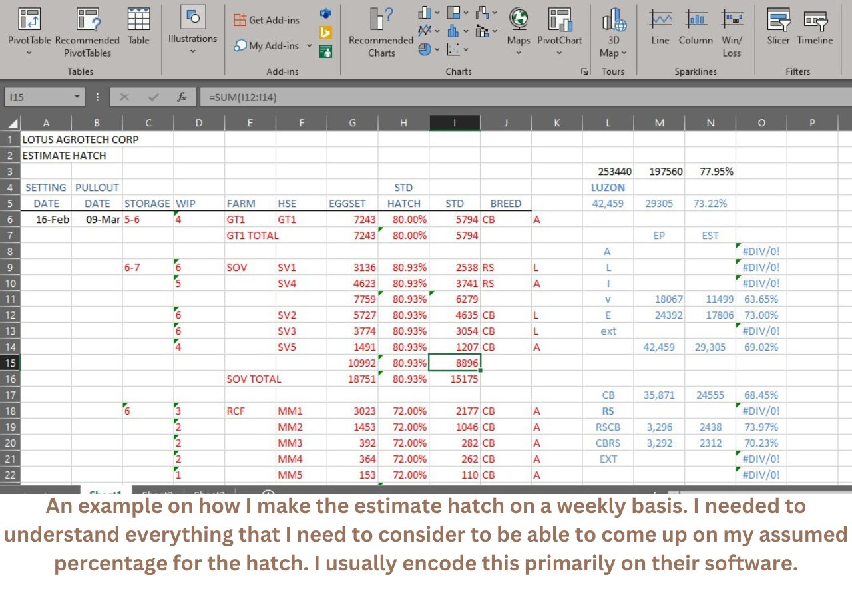This screenshot has height=589, width=852.
Task: Cancel the formula entry with the X
Action: pos(124,97)
